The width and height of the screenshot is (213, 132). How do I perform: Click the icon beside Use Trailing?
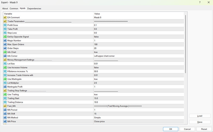pos(5,95)
